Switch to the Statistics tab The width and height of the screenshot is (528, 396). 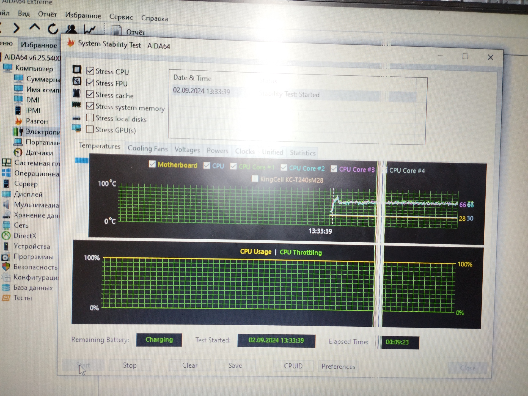pos(302,153)
